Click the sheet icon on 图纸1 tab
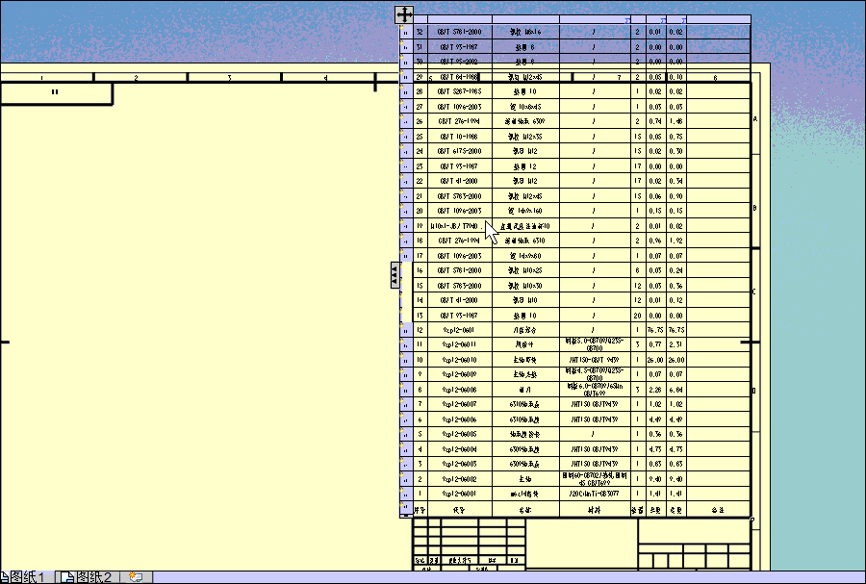866x584 pixels. coord(8,574)
